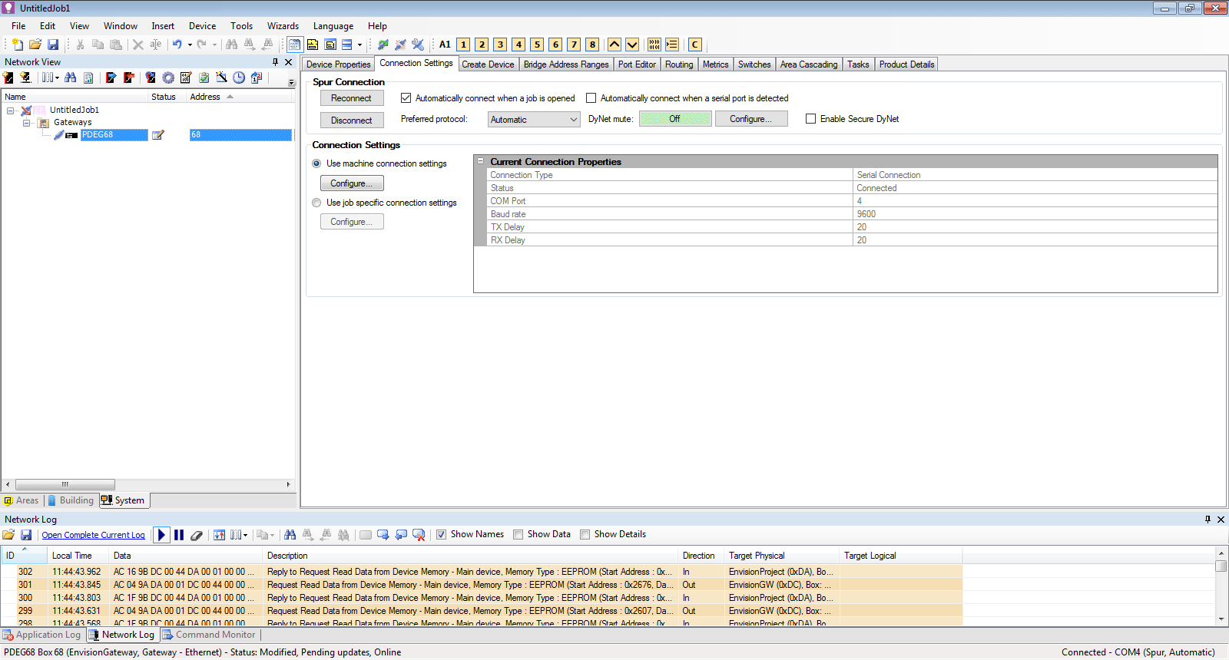Enable Show Data in Network Log
The image size is (1229, 660).
pos(518,535)
